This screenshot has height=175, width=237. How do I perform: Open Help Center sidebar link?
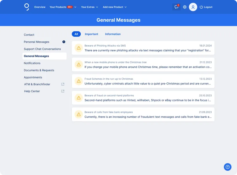[32, 91]
